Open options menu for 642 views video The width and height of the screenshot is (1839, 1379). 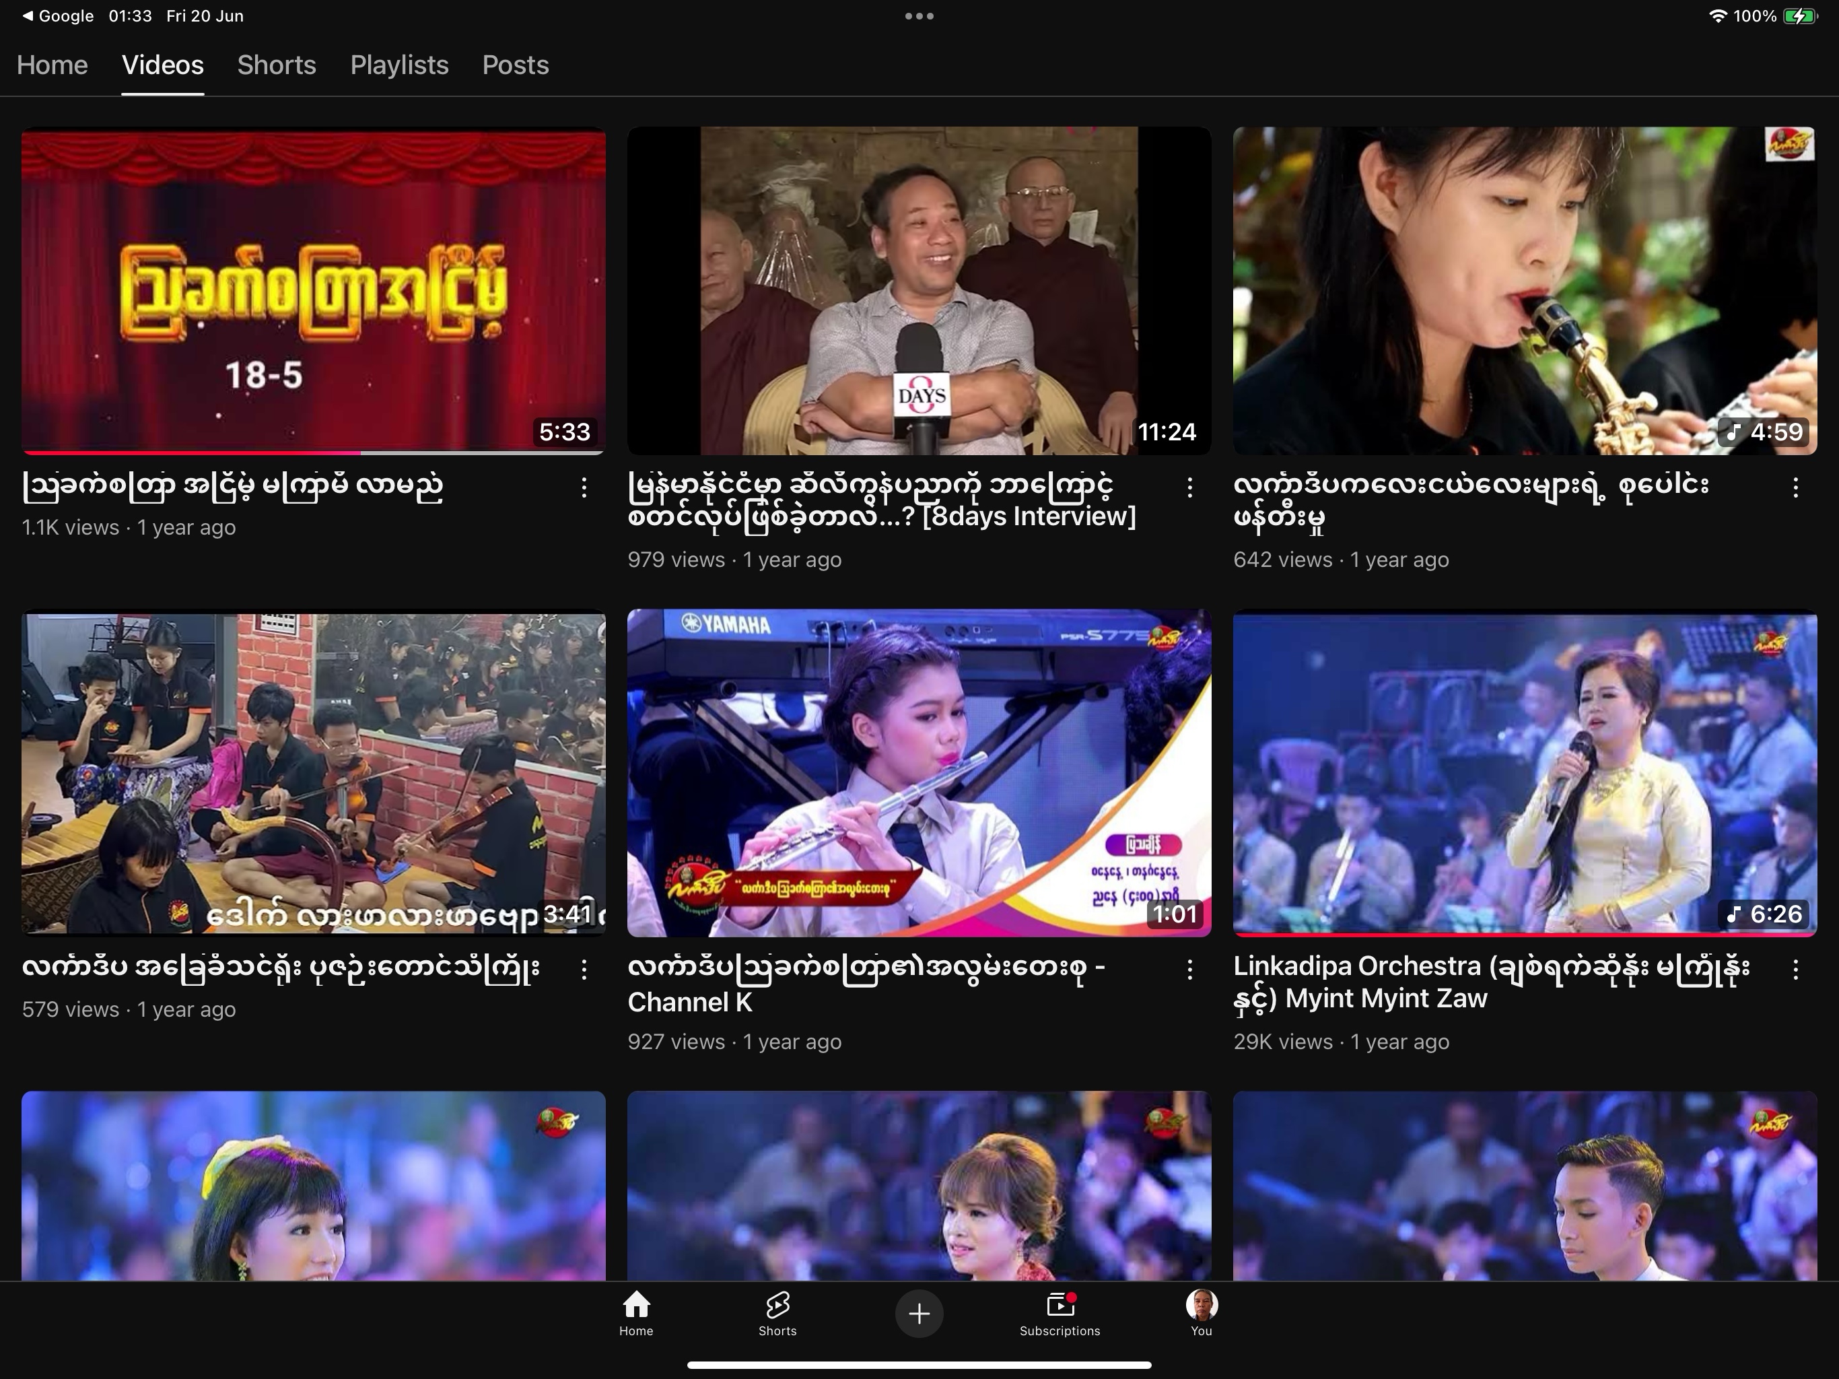click(x=1796, y=487)
